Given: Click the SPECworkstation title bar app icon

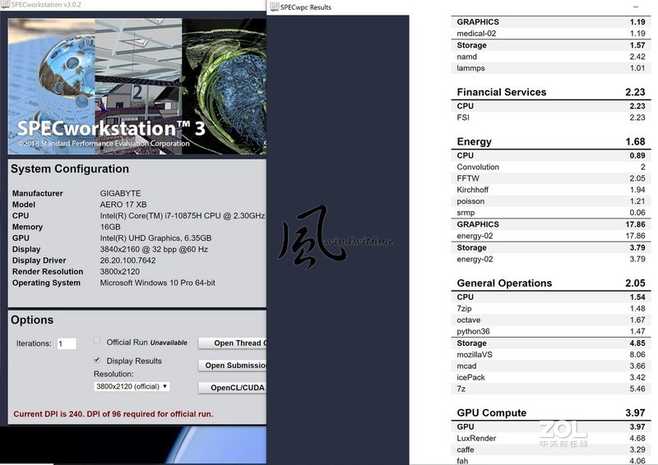Looking at the screenshot, I should pos(5,4).
